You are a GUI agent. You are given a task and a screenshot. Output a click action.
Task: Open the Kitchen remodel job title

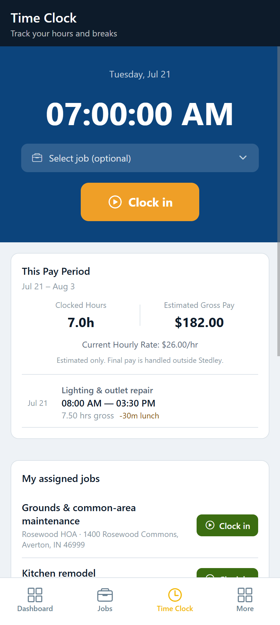pos(59,573)
